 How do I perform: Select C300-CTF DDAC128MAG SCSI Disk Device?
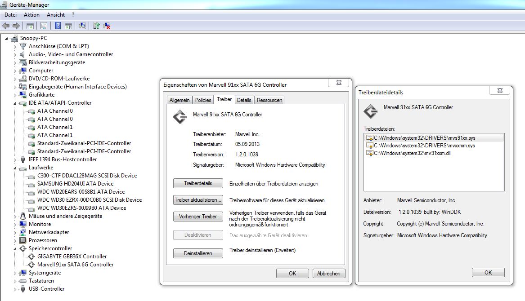[87, 176]
